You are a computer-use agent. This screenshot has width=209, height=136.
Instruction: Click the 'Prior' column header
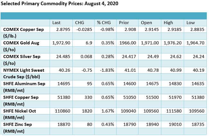(x=124, y=23)
